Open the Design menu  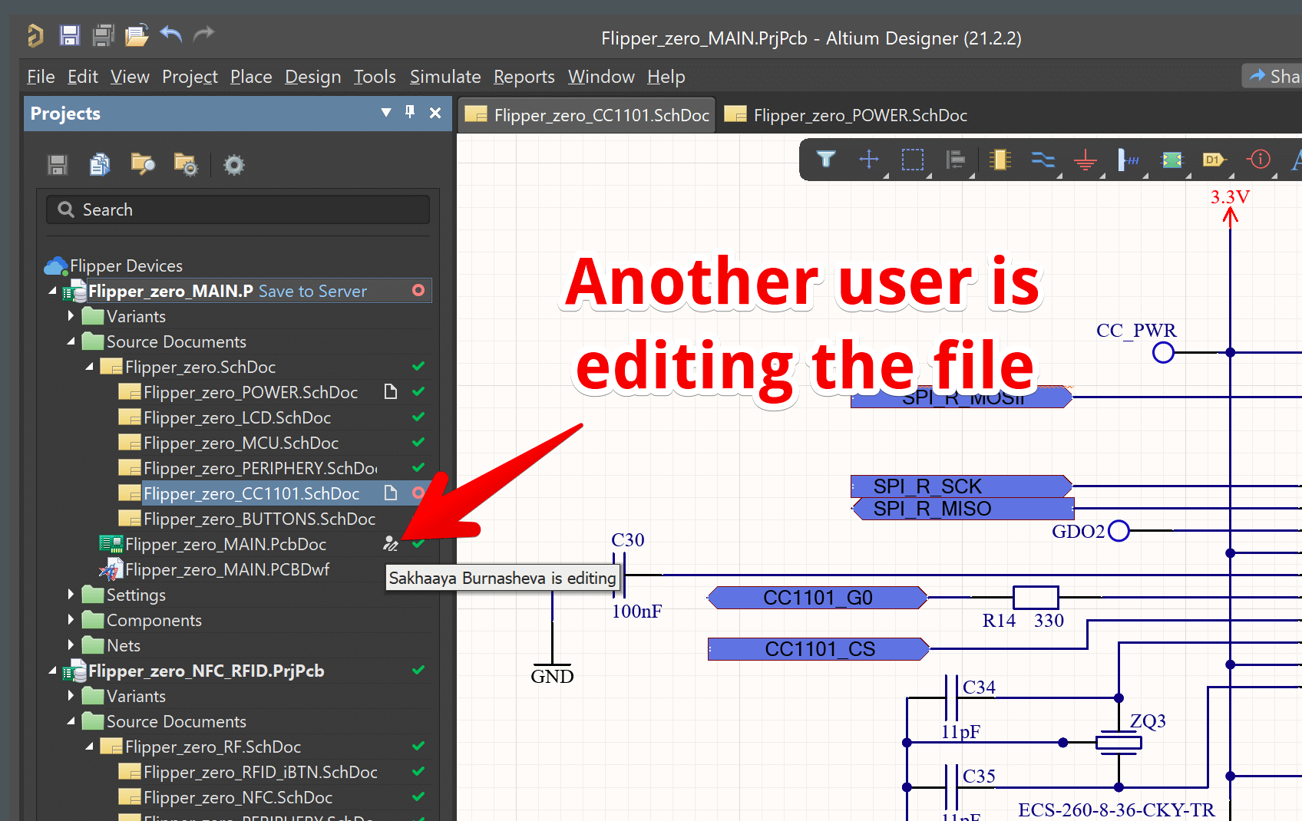tap(312, 77)
